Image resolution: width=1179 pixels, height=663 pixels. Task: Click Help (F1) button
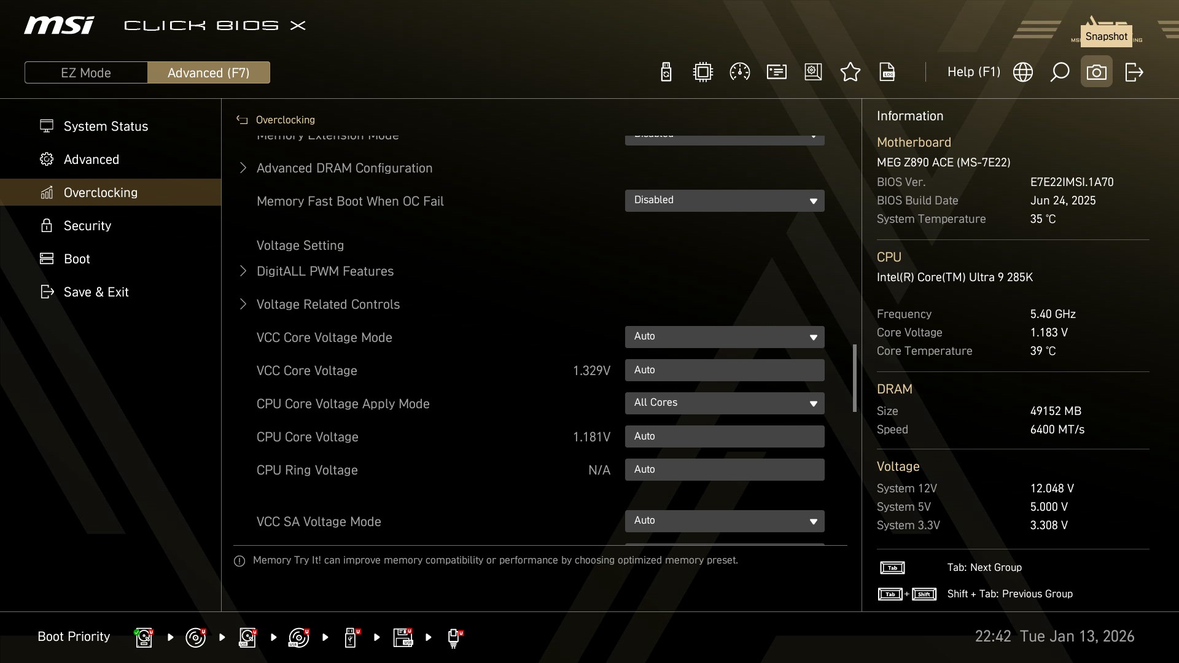[973, 72]
